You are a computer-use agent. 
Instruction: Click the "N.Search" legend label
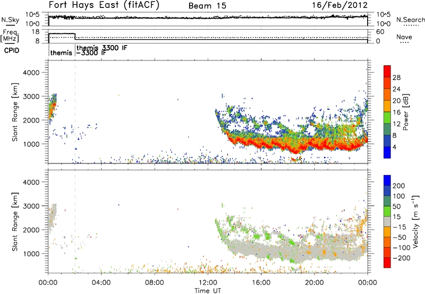tap(411, 20)
